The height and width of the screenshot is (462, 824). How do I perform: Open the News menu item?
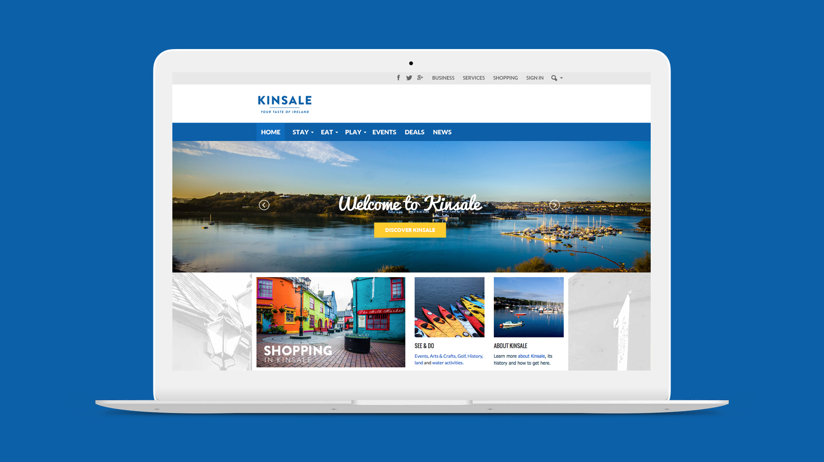click(x=442, y=132)
